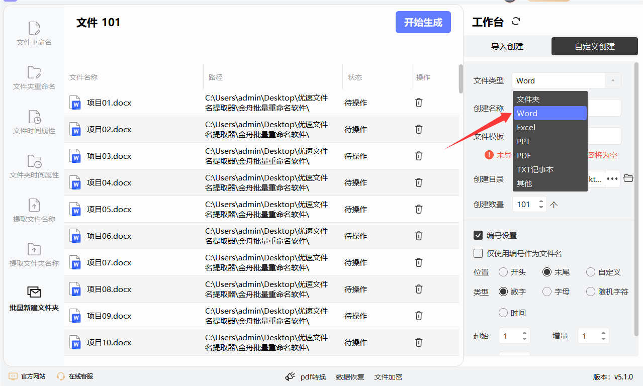Open the 文件重命名 sidebar tool
This screenshot has width=643, height=386.
point(34,34)
